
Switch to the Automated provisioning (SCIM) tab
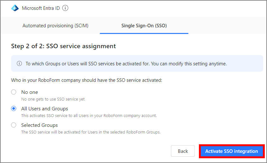(55, 26)
